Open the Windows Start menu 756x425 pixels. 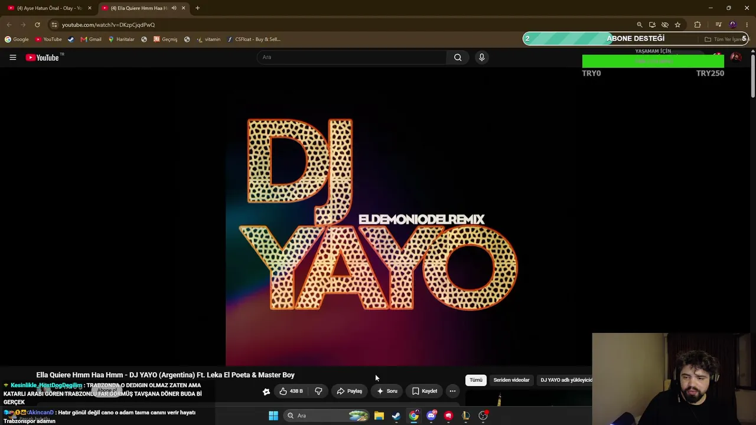pyautogui.click(x=273, y=416)
